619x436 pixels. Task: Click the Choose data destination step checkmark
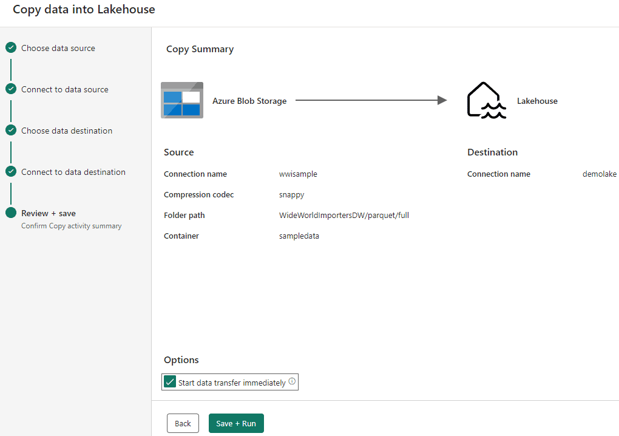click(x=11, y=131)
